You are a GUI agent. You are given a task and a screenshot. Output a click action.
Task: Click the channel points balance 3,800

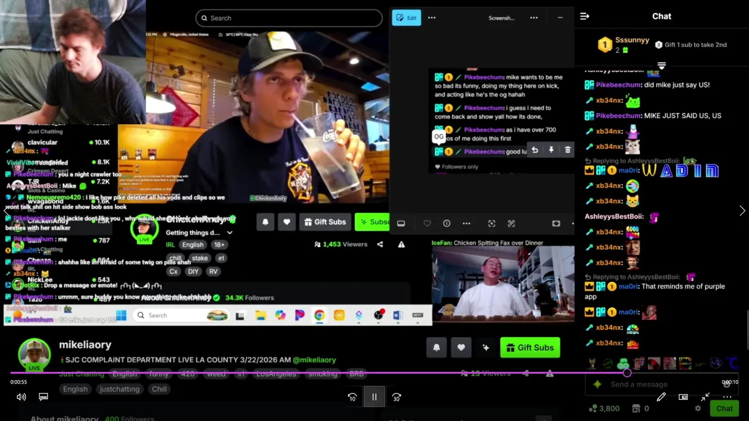[604, 409]
